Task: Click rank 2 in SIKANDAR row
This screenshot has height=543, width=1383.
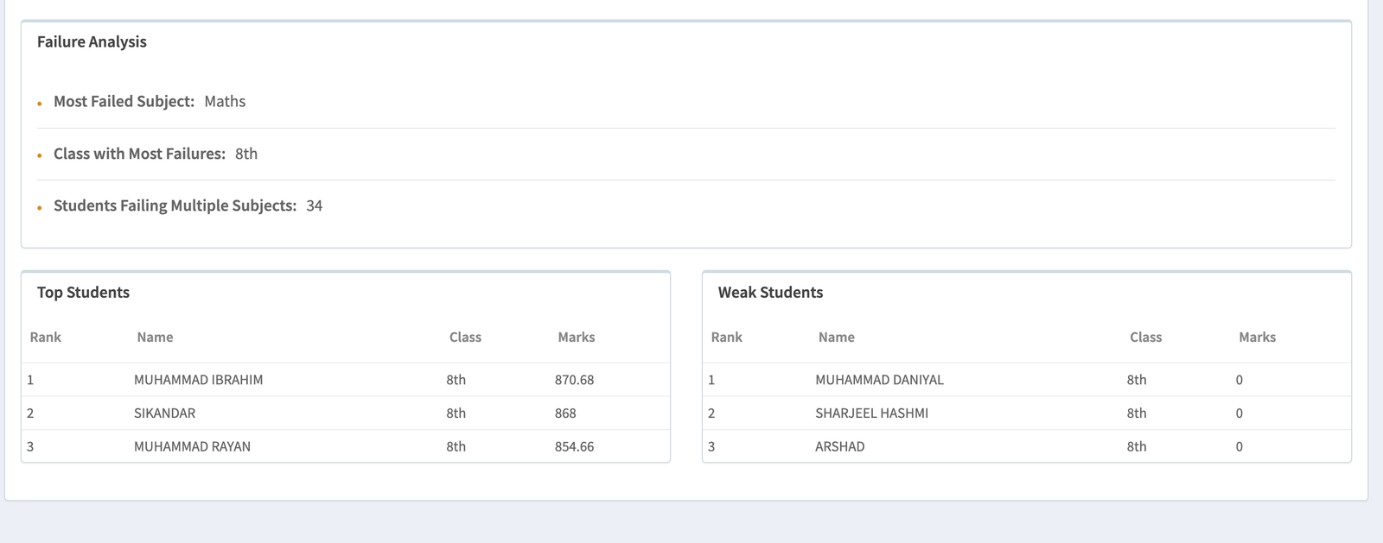Action: [30, 414]
